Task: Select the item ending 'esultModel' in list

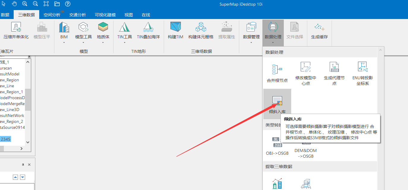Action: tap(10, 74)
